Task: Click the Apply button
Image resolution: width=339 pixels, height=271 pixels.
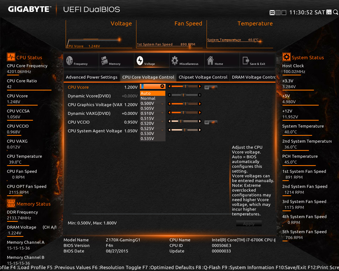Action: [249, 224]
